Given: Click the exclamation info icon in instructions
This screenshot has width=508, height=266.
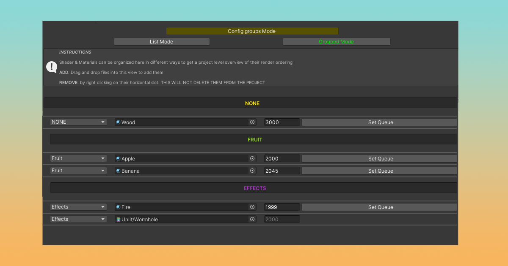Looking at the screenshot, I should point(52,67).
